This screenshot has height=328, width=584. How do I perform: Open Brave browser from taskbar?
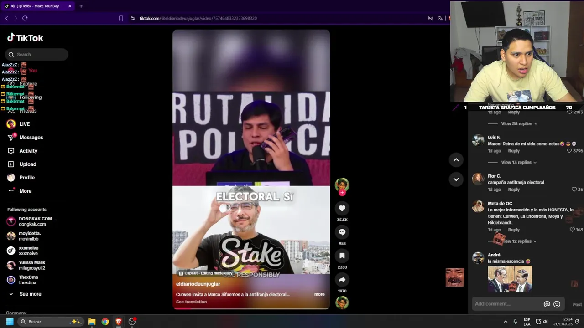(x=119, y=322)
